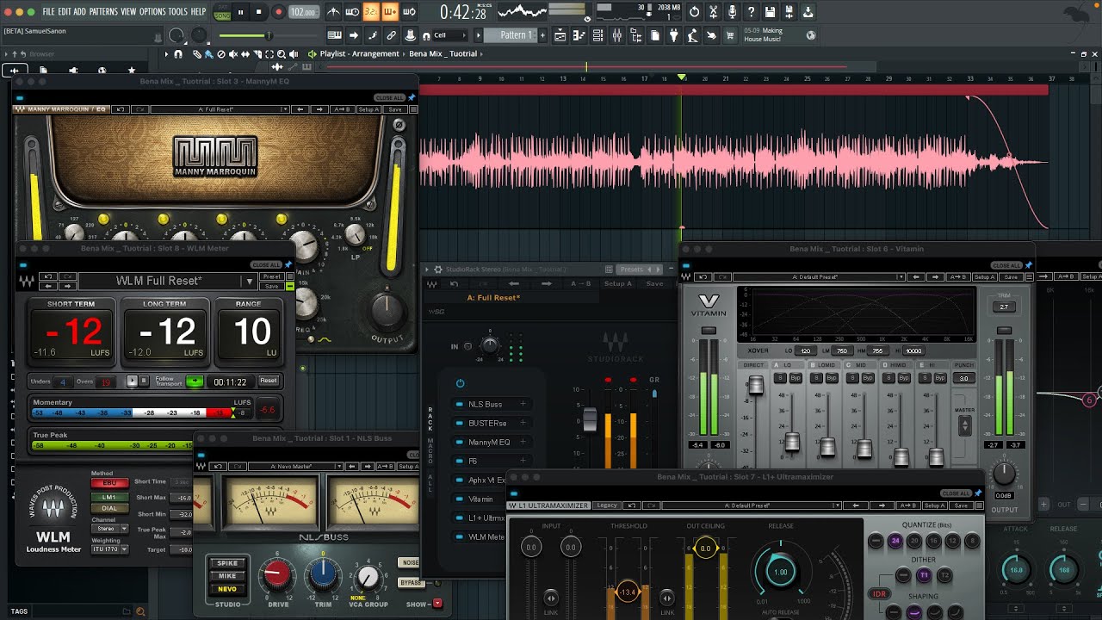Image resolution: width=1102 pixels, height=620 pixels.
Task: Pause playback in the transport bar
Action: click(x=240, y=12)
